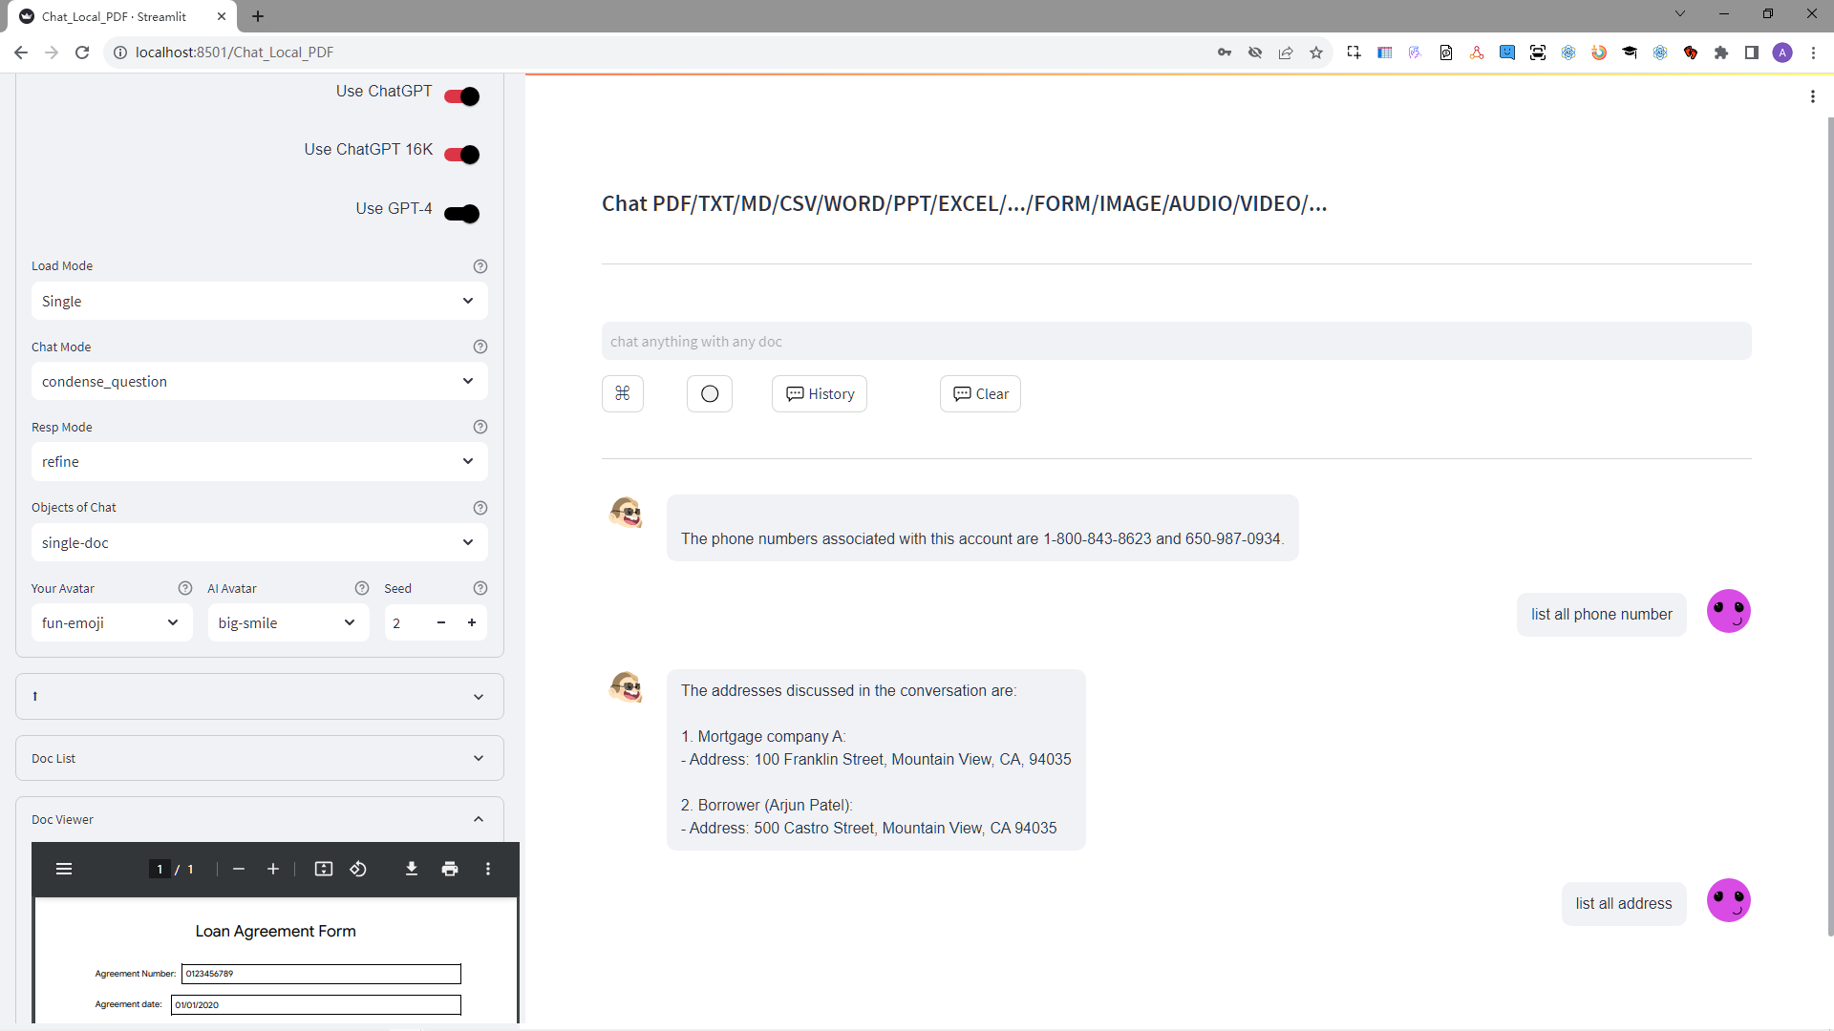Screen dimensions: 1834x1031
Task: Open the PDF viewer menu
Action: (64, 869)
